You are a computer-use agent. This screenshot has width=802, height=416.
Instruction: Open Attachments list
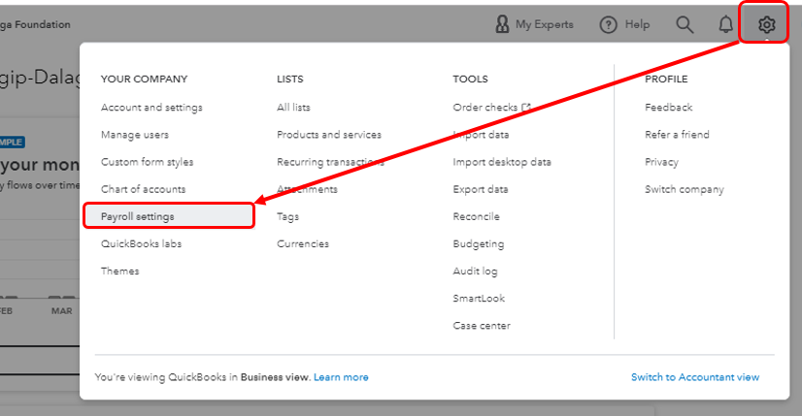pos(307,189)
